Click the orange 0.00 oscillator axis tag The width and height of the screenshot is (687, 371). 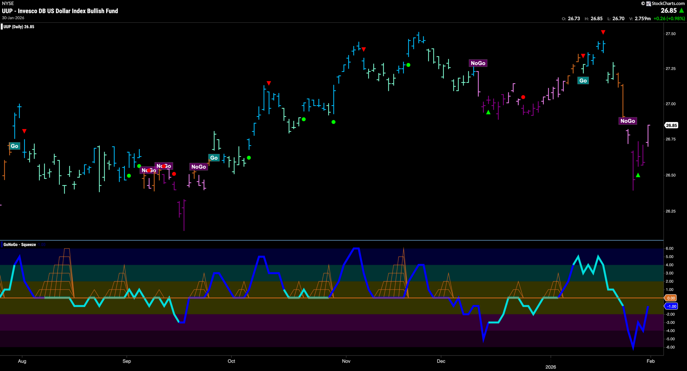coord(671,298)
